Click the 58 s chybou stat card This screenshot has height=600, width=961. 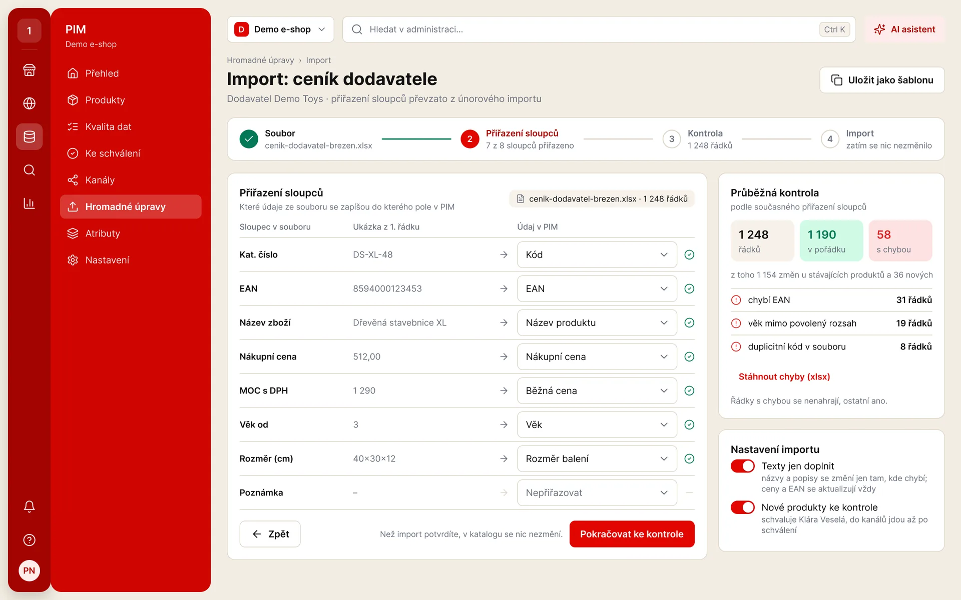(900, 240)
